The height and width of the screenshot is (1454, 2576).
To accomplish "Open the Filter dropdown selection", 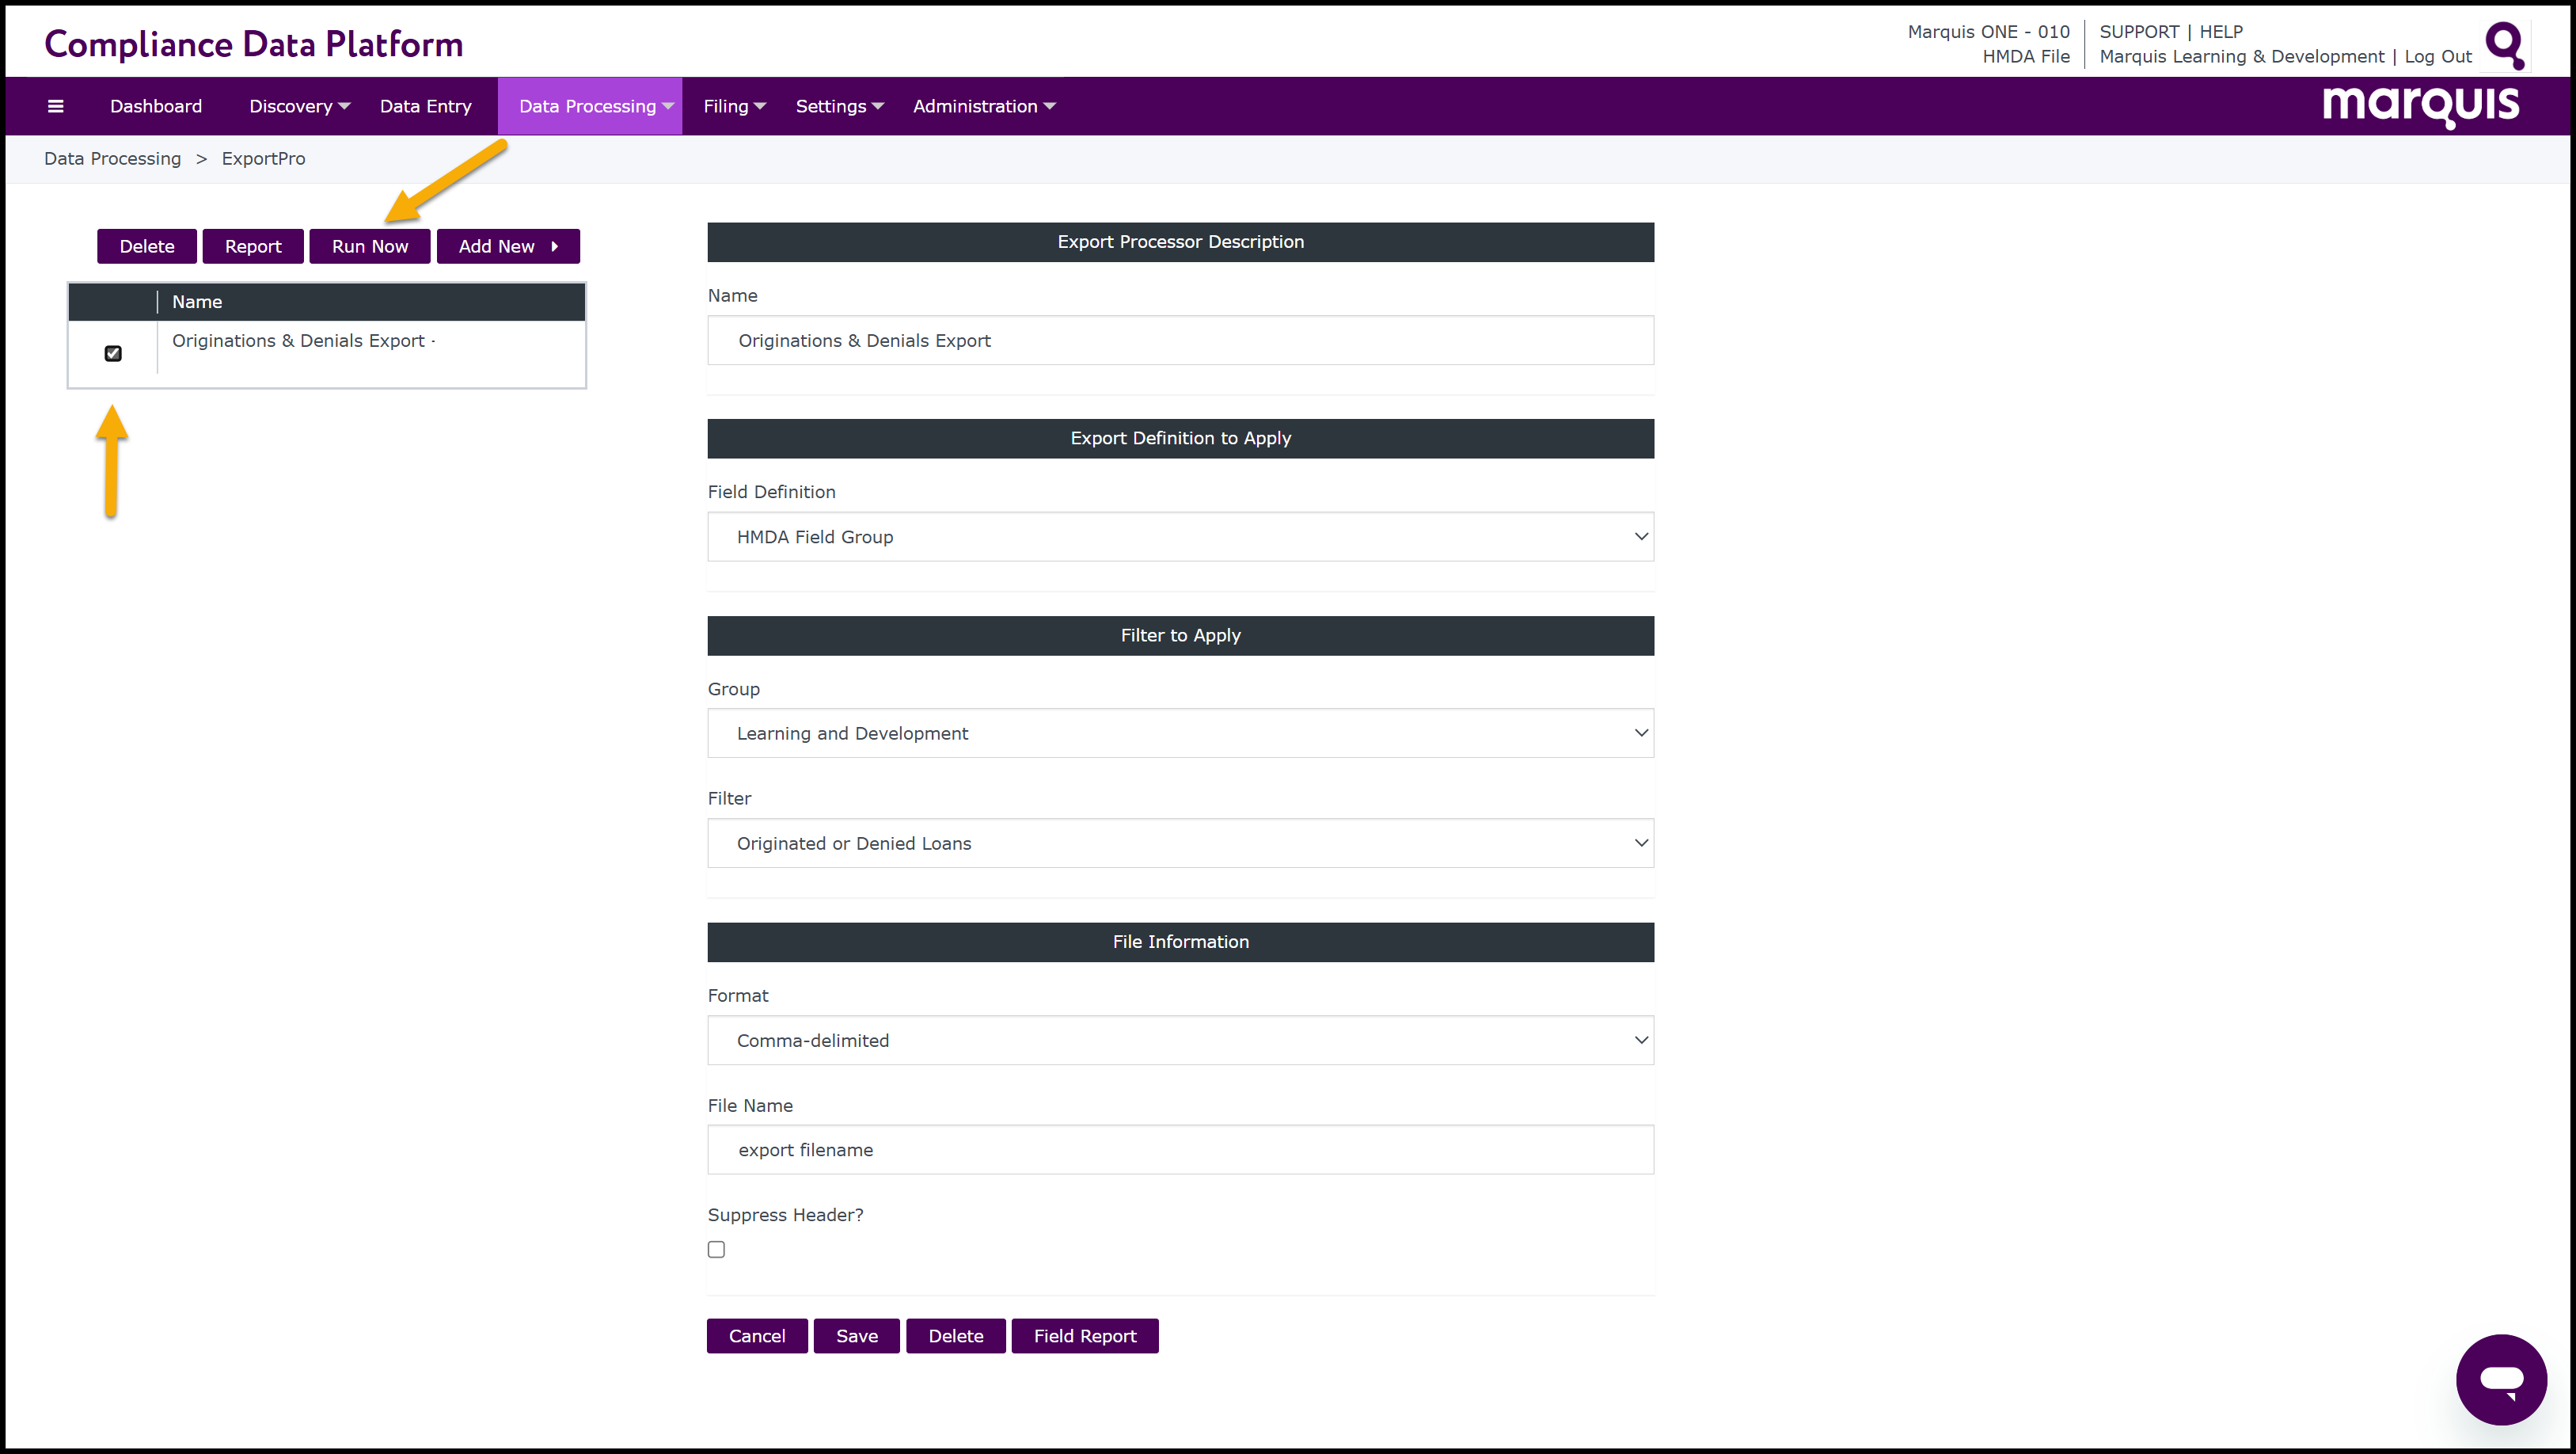I will [x=1180, y=843].
